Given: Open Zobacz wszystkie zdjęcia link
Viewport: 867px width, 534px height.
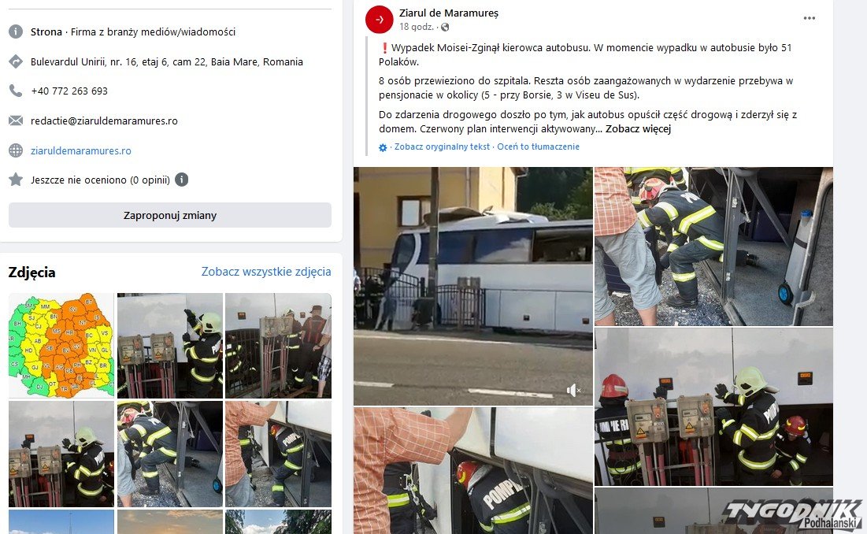Looking at the screenshot, I should tap(266, 272).
